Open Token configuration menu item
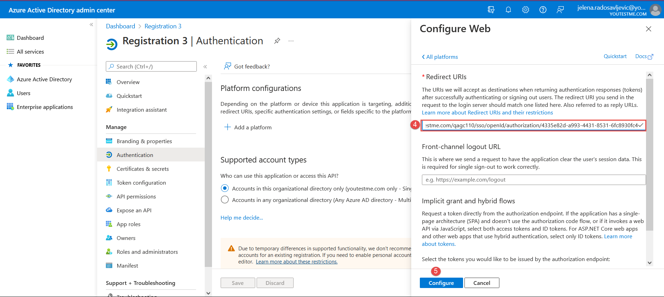This screenshot has height=297, width=664. (141, 183)
